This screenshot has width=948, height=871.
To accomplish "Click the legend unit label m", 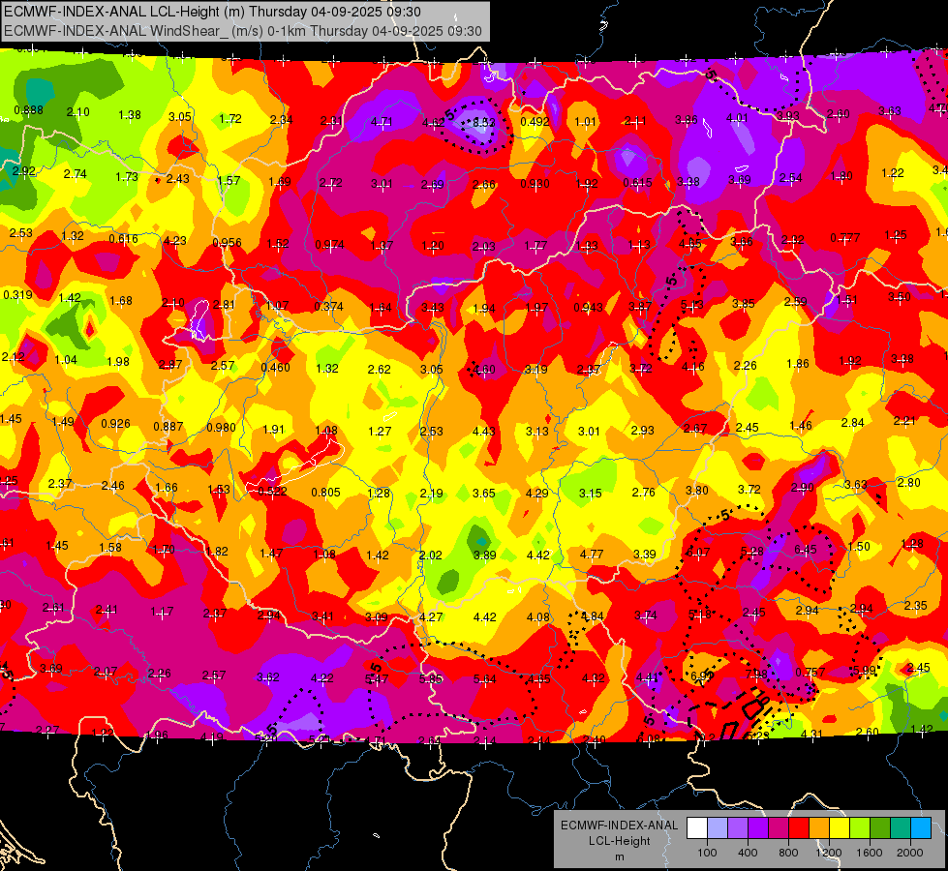I will (619, 856).
